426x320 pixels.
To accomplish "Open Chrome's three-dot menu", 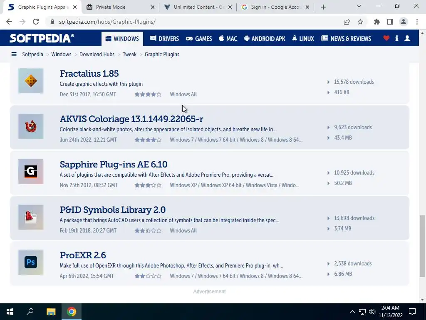I will [417, 22].
